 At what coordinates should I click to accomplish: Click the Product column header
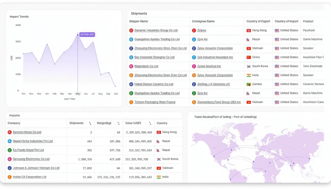[308, 21]
